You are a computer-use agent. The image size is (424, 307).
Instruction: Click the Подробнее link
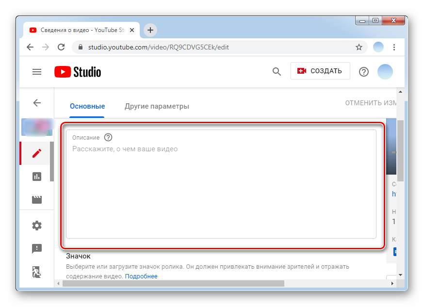click(141, 276)
